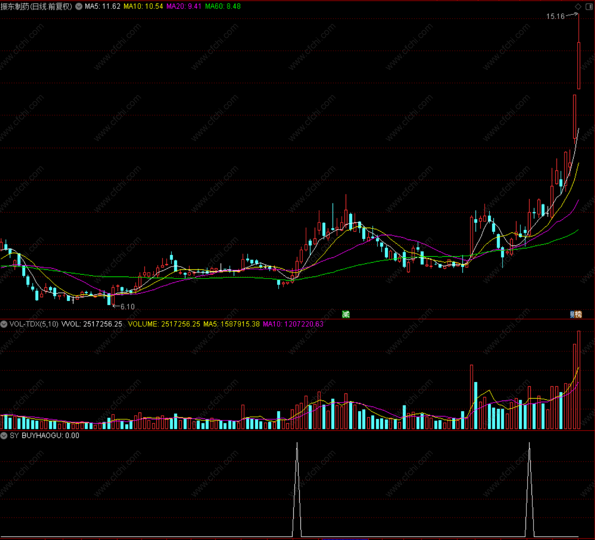The image size is (595, 540).
Task: Open the main chart indicator dropdown beside 振东制药 title
Action: point(79,6)
